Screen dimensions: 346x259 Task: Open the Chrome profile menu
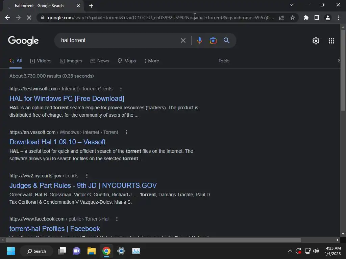point(328,18)
